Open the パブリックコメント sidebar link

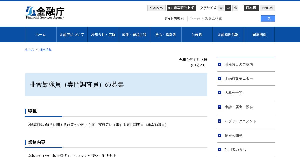(x=241, y=121)
